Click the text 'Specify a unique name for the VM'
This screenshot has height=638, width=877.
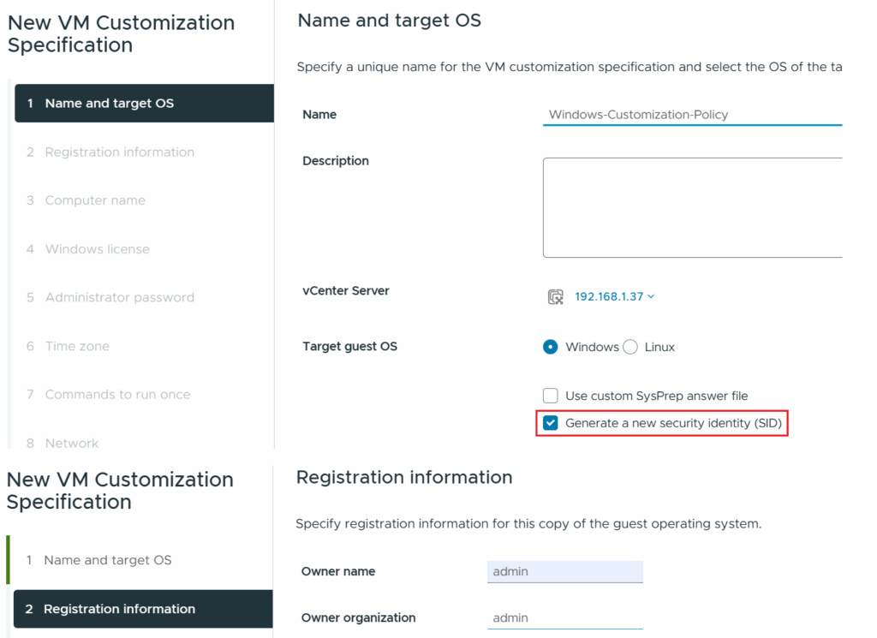[401, 67]
